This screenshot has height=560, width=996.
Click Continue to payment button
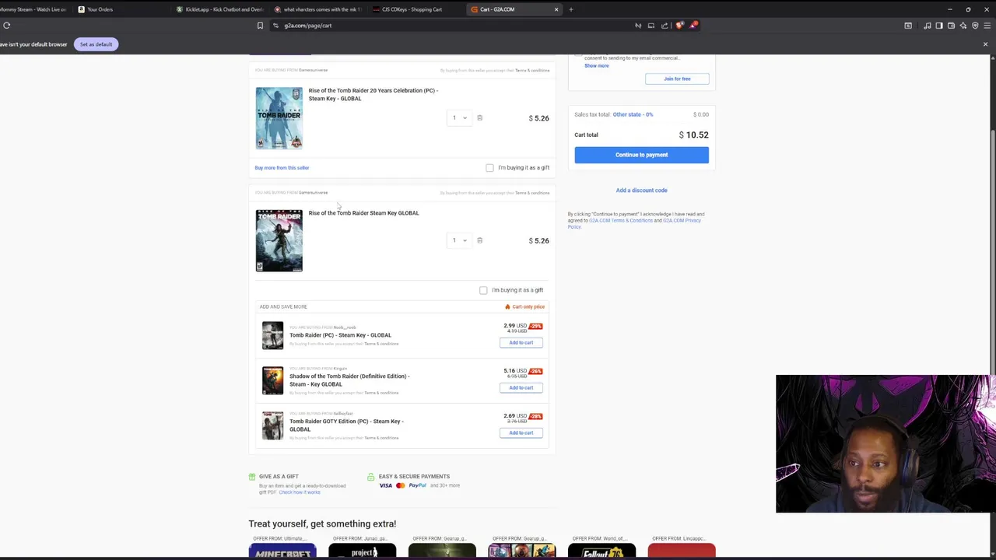click(641, 155)
